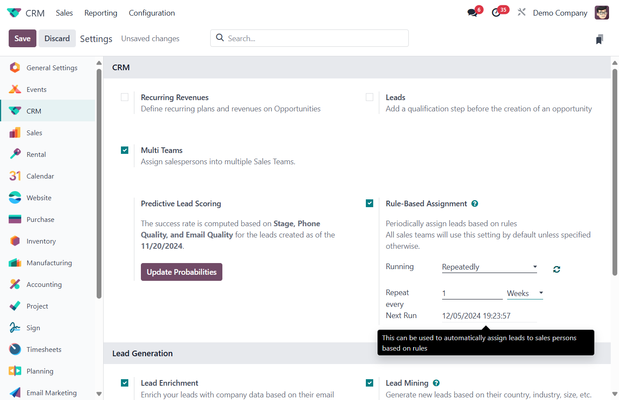Click the settings Search field

pyautogui.click(x=309, y=38)
